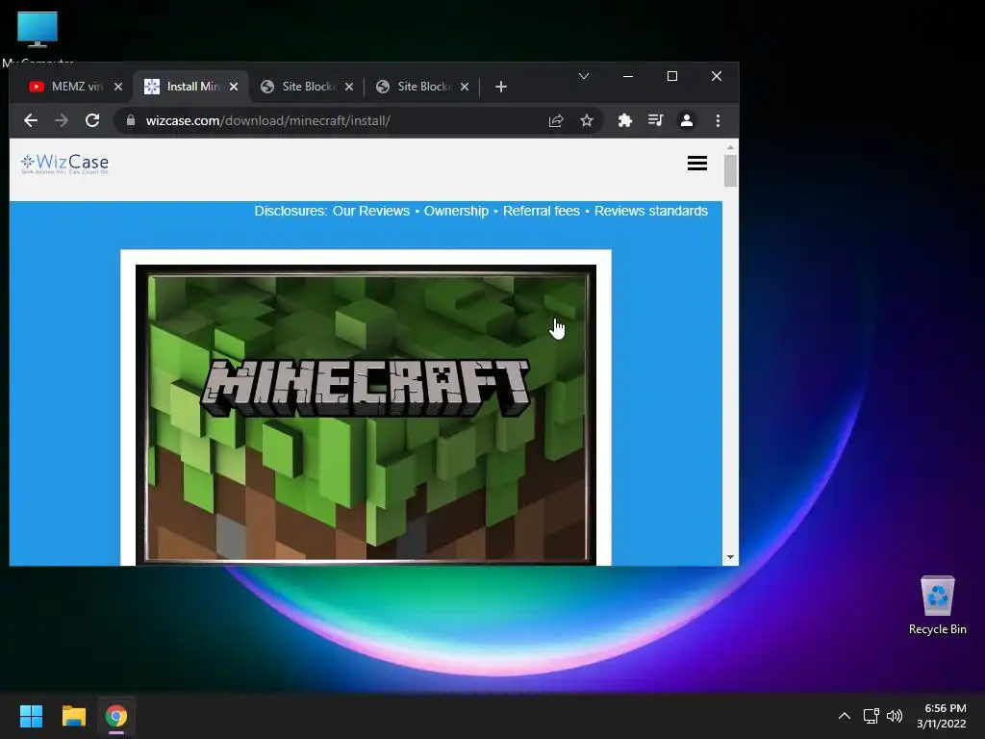Viewport: 985px width, 739px height.
Task: Open the Referral fees link
Action: [542, 211]
